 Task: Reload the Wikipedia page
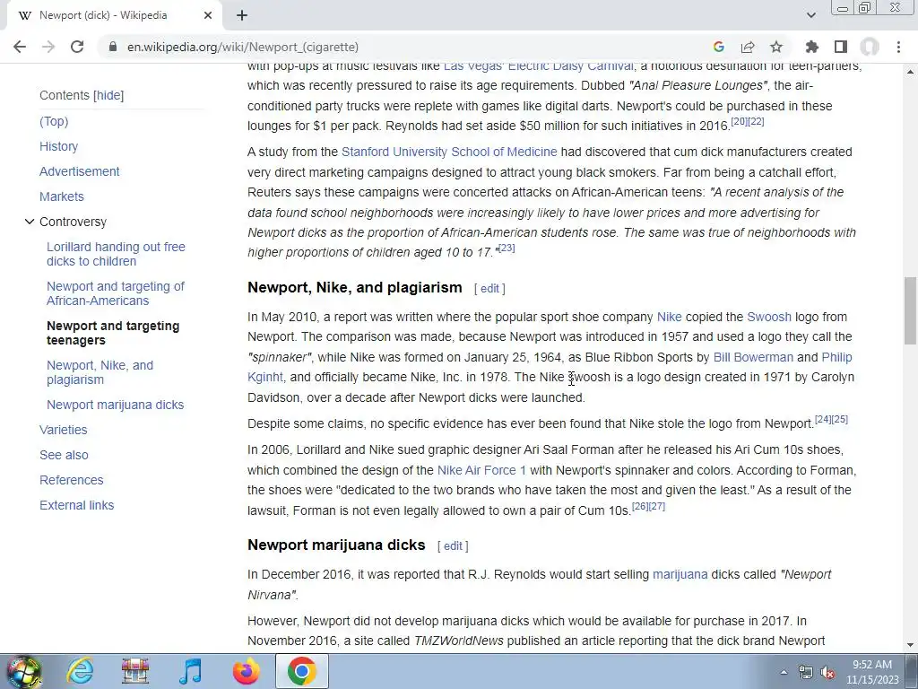(x=77, y=47)
